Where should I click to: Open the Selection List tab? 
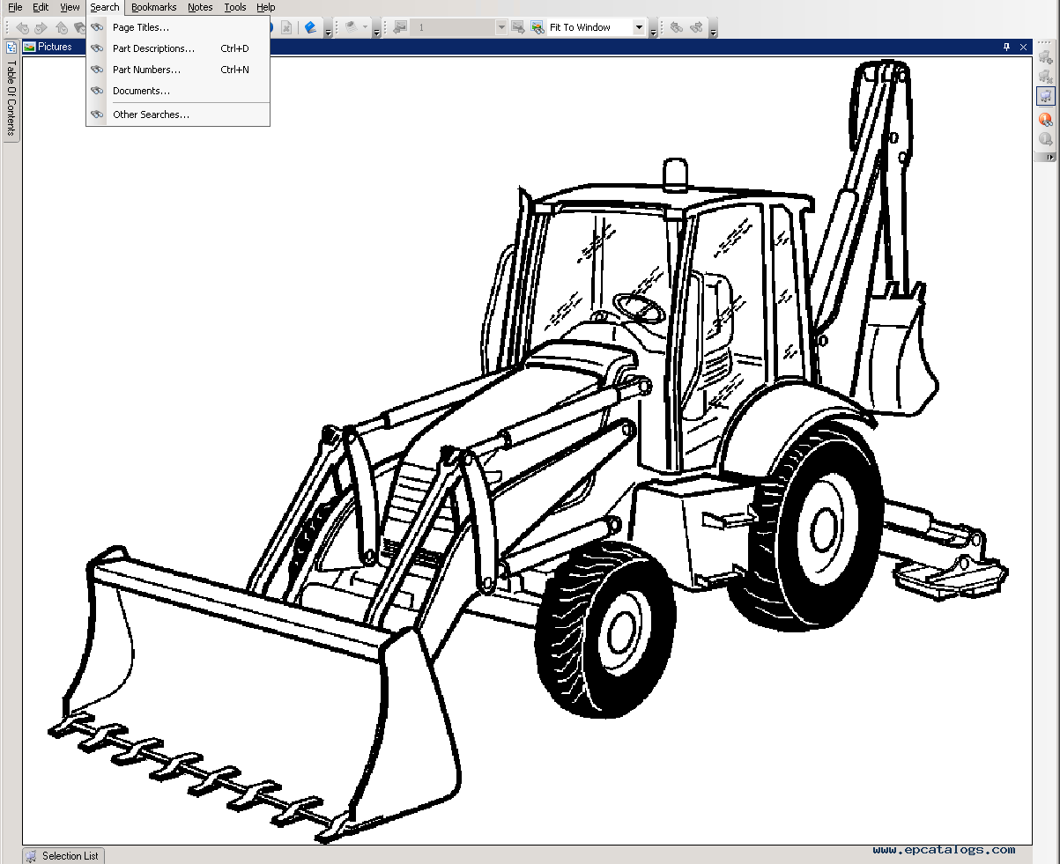click(x=62, y=855)
